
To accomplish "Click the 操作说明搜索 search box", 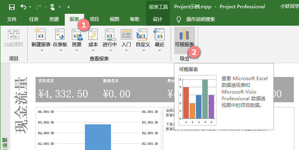I will (x=201, y=19).
